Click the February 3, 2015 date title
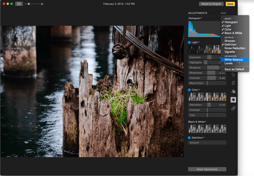This screenshot has height=176, width=254. point(119,4)
